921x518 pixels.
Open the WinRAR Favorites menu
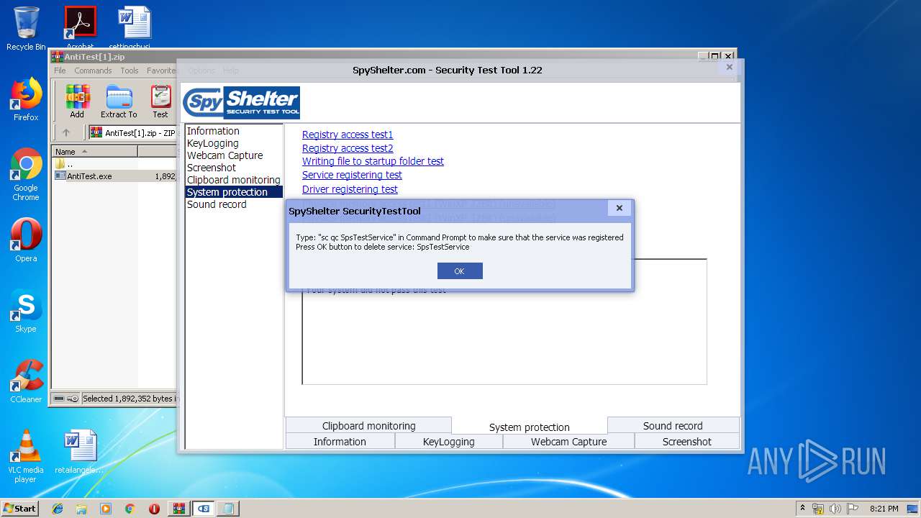point(161,71)
